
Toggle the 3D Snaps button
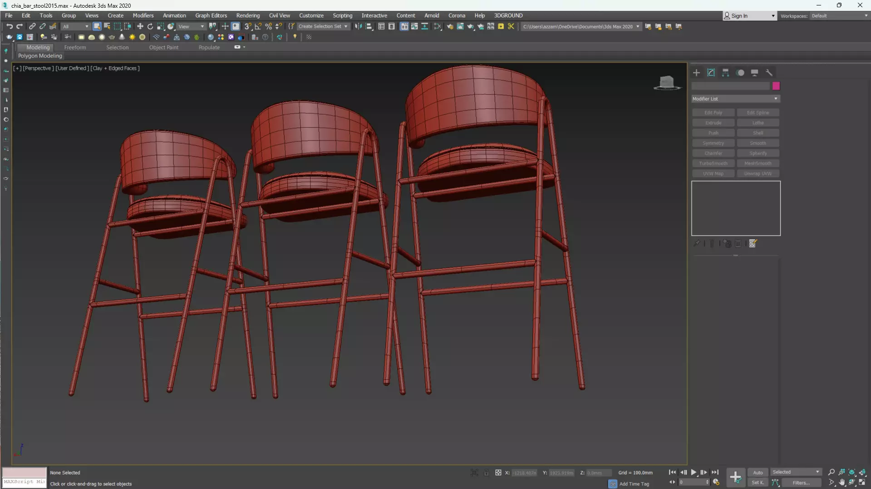coord(248,26)
